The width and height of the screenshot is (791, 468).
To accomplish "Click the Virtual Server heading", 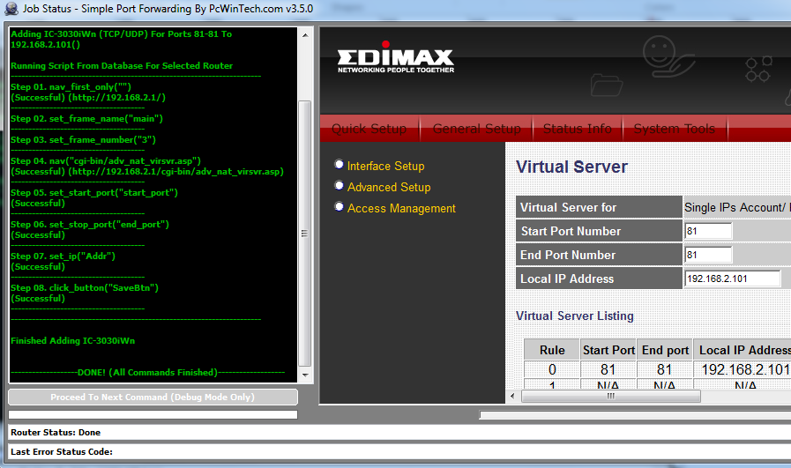I will click(x=571, y=167).
